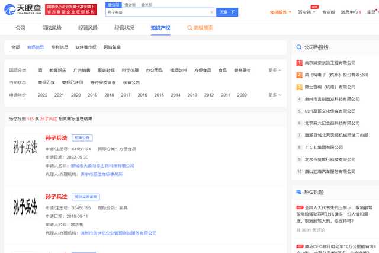Click the 热议话题 chat bubble icon
Screen dimensions: 379x253
(x=298, y=192)
